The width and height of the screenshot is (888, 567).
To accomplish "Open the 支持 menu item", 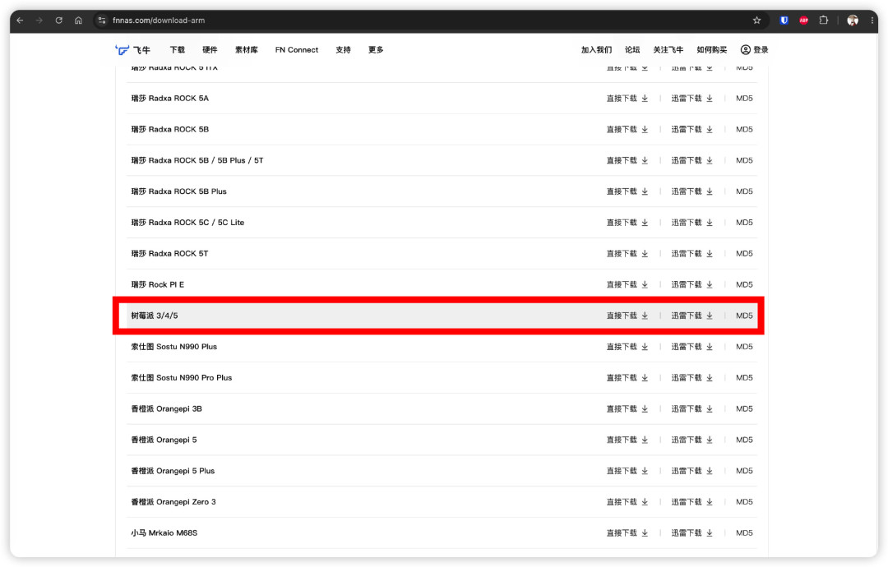I will click(x=343, y=50).
